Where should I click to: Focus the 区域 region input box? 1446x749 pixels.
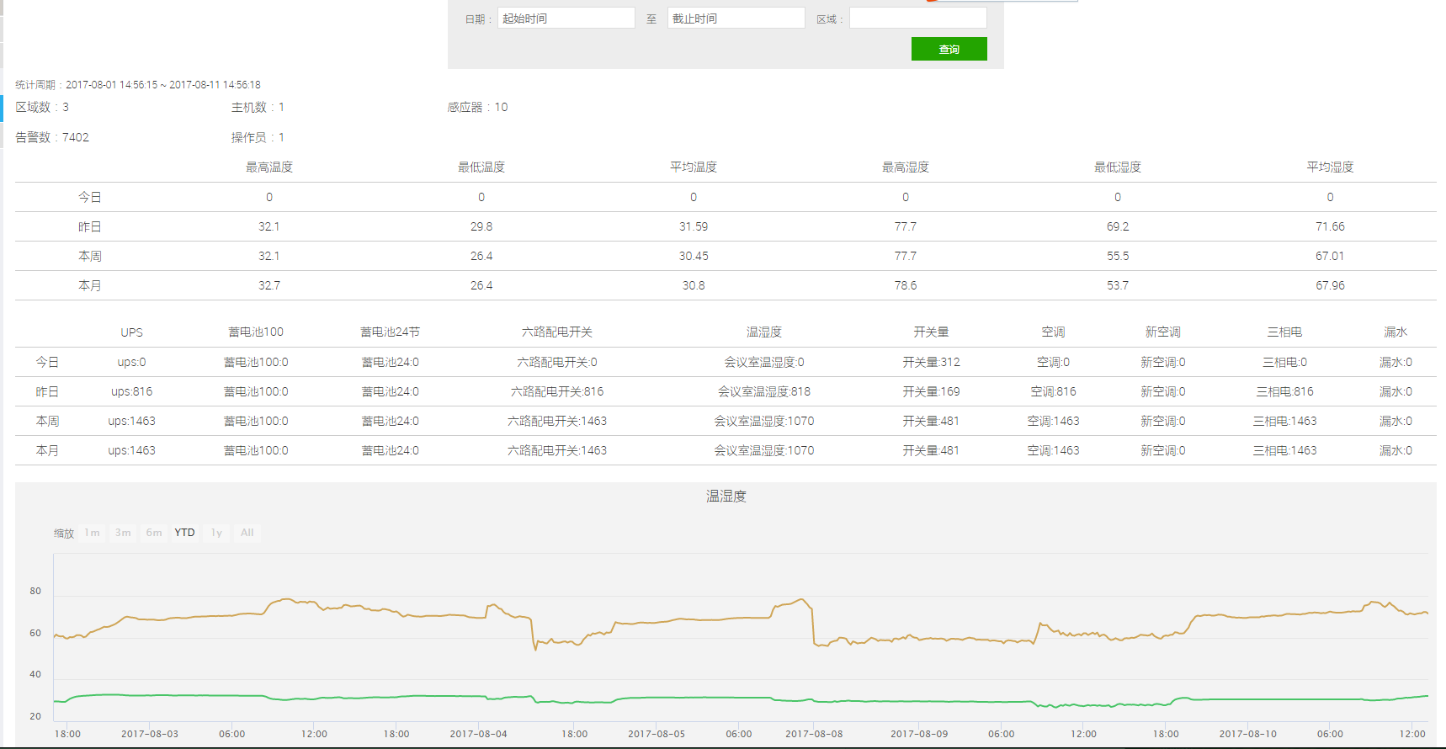pyautogui.click(x=917, y=19)
